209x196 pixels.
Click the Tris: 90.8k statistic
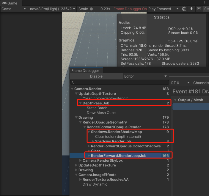(129, 55)
